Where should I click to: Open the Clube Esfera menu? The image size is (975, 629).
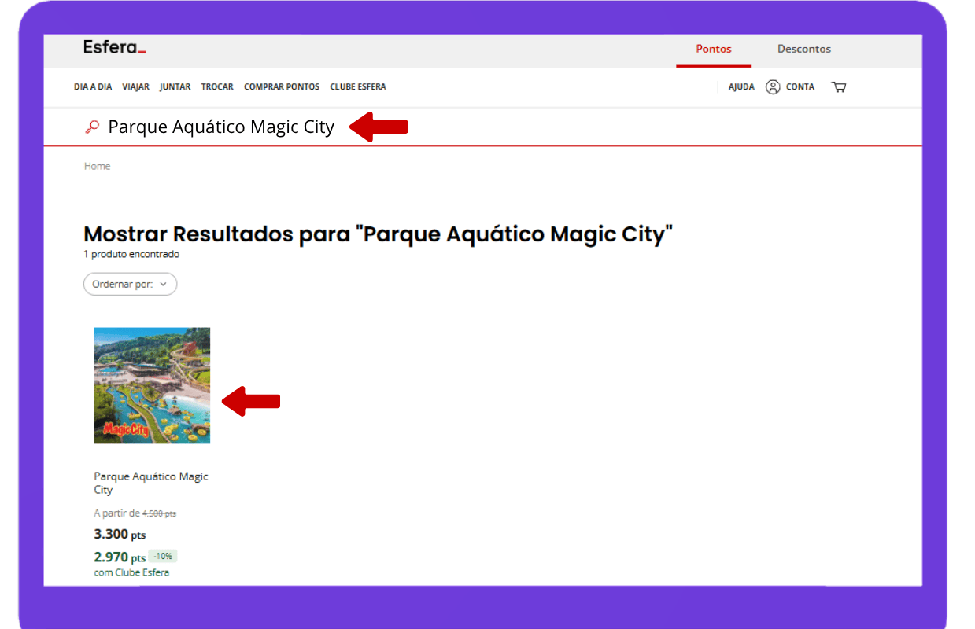point(358,87)
